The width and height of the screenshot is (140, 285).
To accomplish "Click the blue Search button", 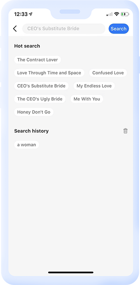I will pyautogui.click(x=119, y=29).
